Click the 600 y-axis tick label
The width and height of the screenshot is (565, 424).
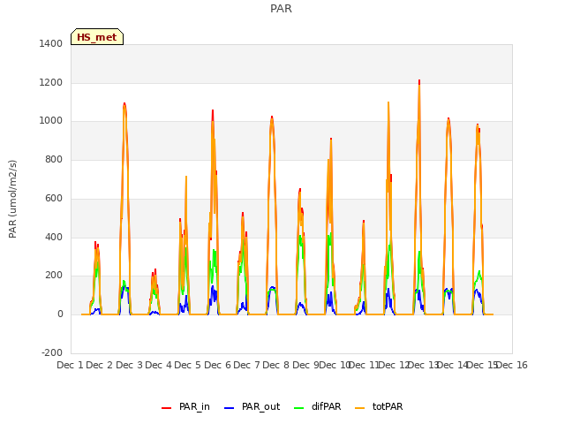pos(54,198)
